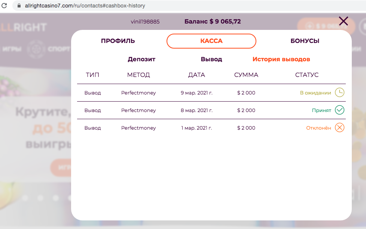Click the blurred ИГРЫ menu item behind the dialog
Viewport: 366px width, 229px height.
tap(12, 49)
